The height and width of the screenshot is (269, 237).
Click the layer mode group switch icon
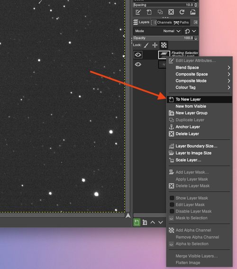pyautogui.click(x=187, y=31)
